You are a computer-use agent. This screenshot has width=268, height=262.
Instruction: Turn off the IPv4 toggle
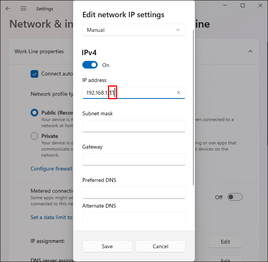coord(90,65)
